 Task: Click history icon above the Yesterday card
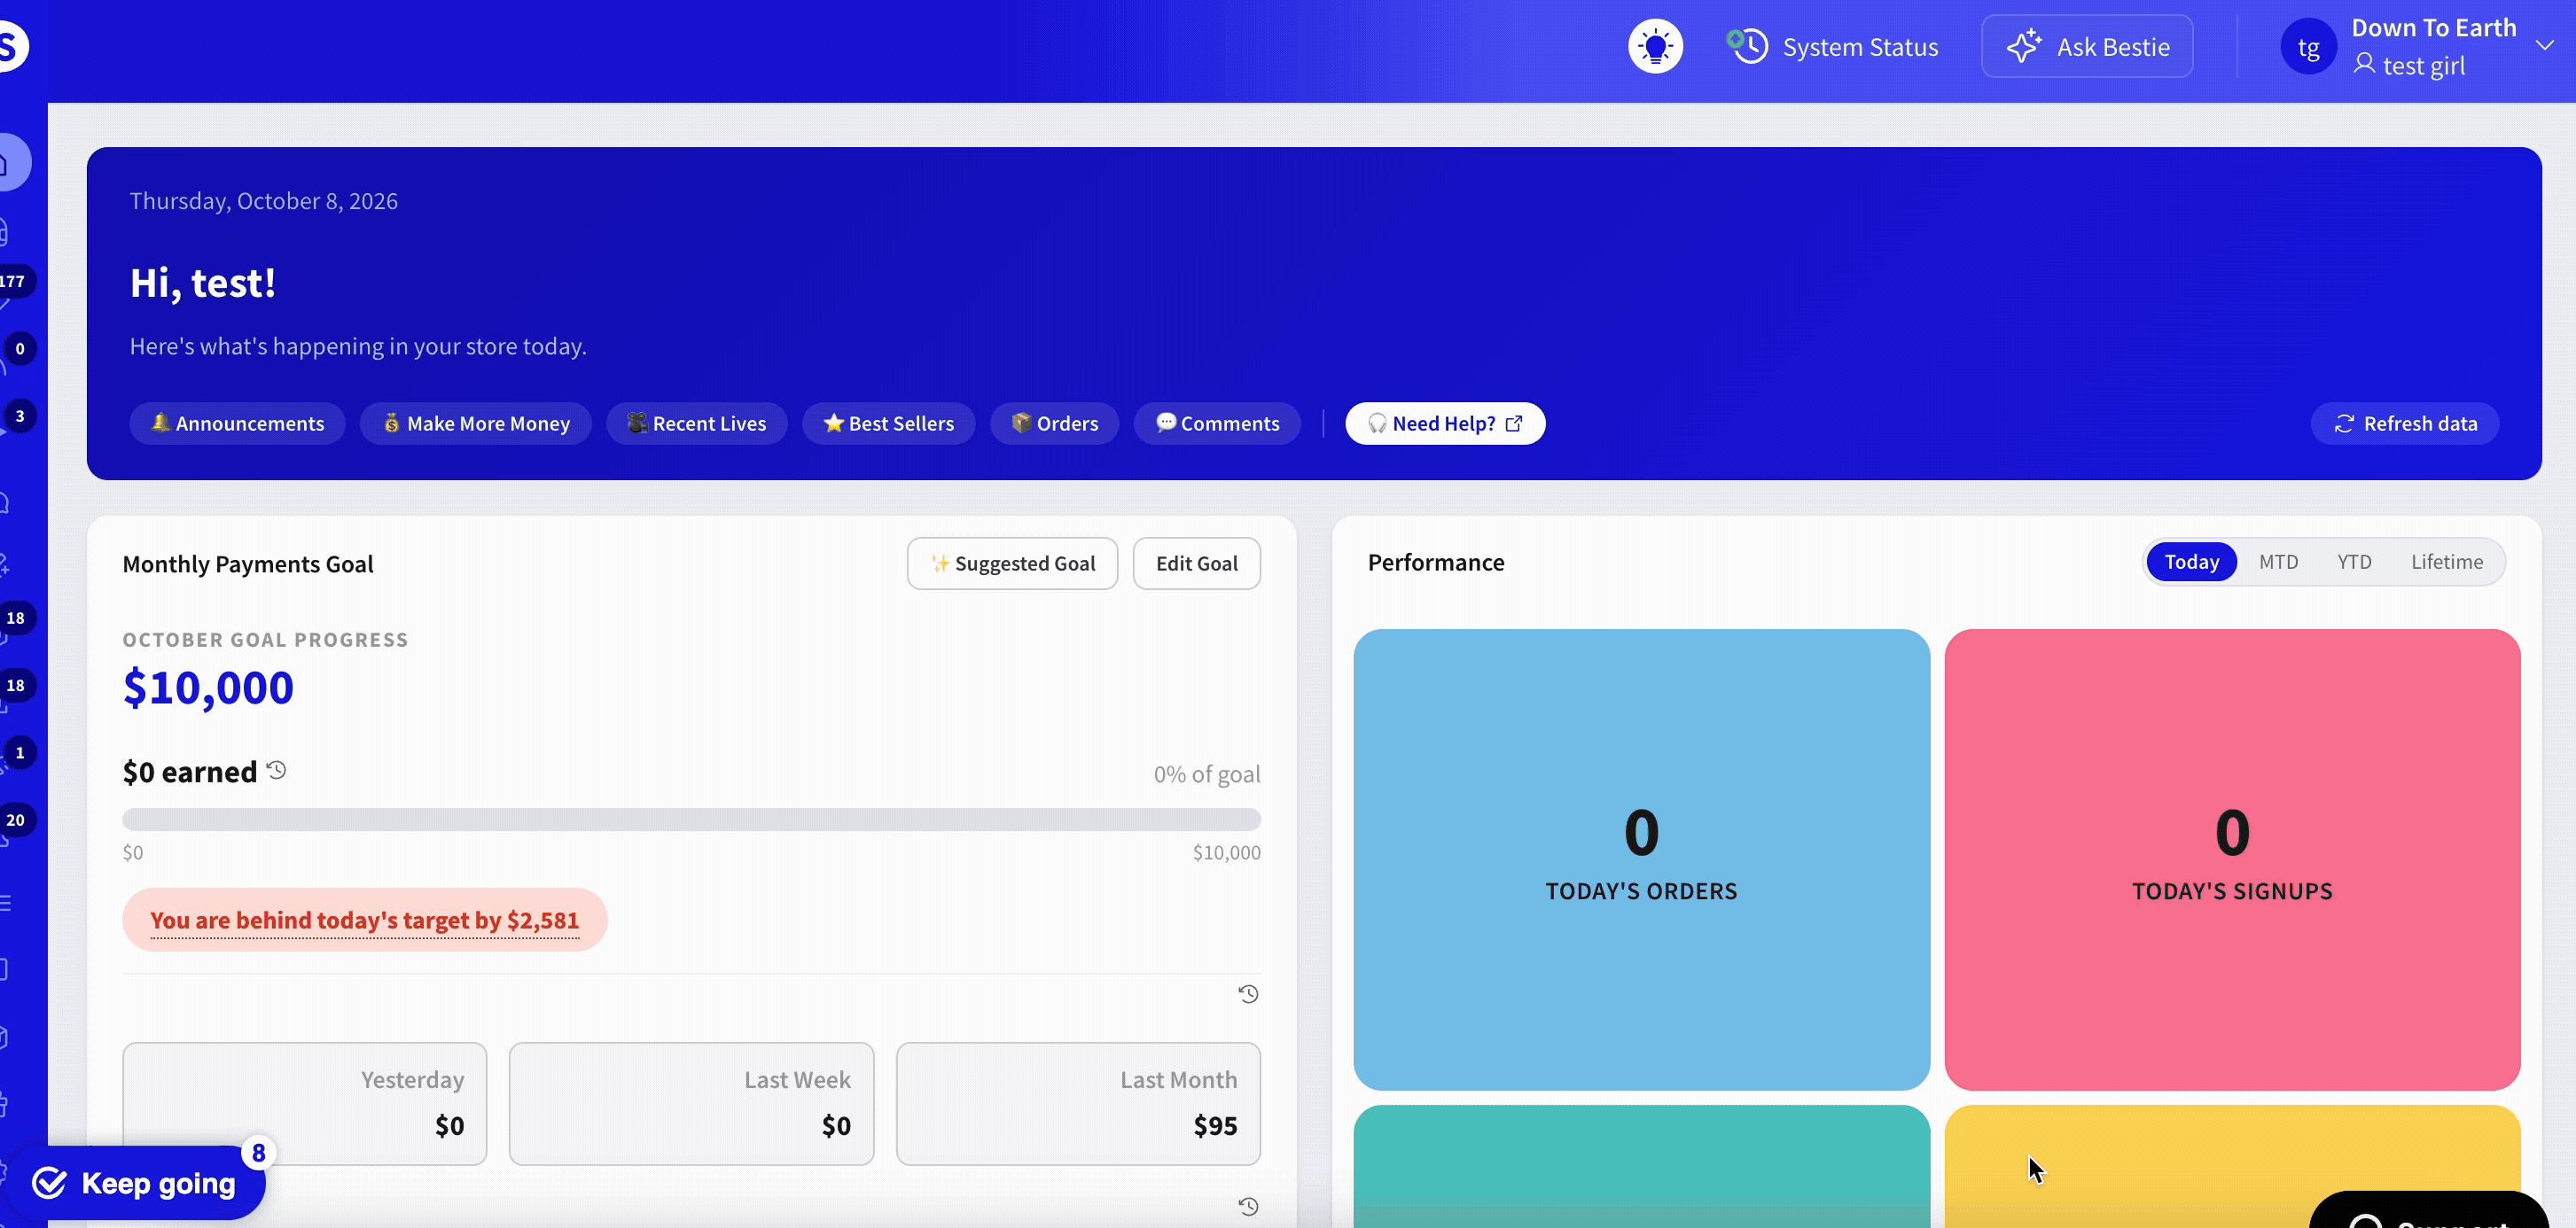pos(1248,994)
